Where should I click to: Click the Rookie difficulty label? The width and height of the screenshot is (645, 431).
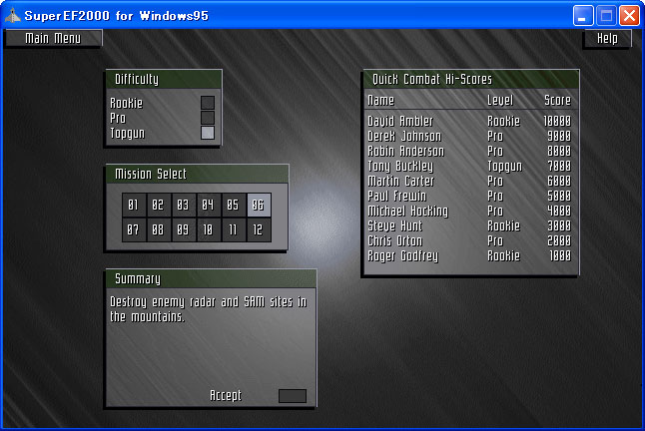[126, 103]
